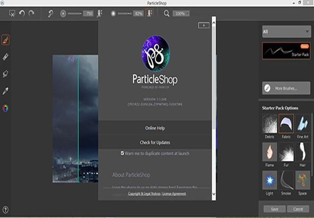Click the dialog scrollbar up arrow
The image size is (314, 218).
pos(213,23)
